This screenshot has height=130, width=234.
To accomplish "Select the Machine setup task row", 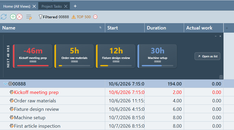I will pyautogui.click(x=112, y=117).
